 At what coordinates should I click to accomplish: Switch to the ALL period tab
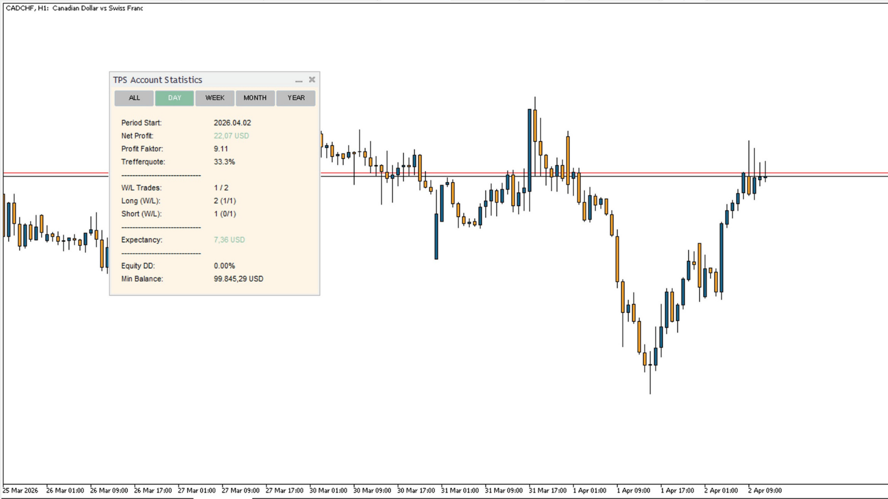point(134,98)
